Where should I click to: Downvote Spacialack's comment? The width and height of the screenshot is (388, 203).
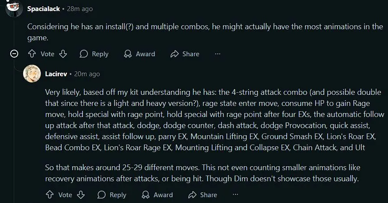coord(63,54)
